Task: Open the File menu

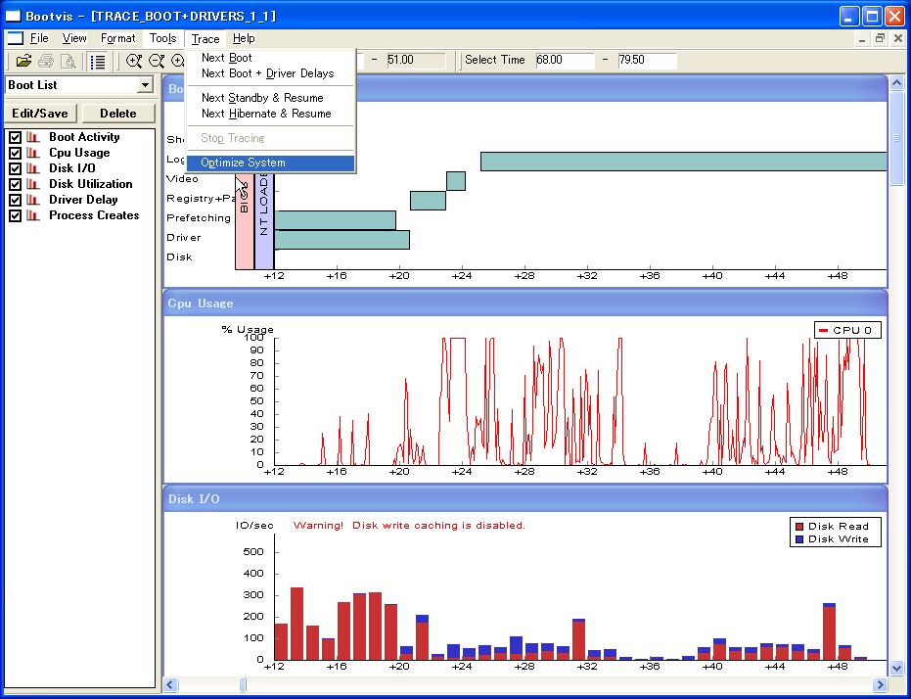Action: [39, 38]
